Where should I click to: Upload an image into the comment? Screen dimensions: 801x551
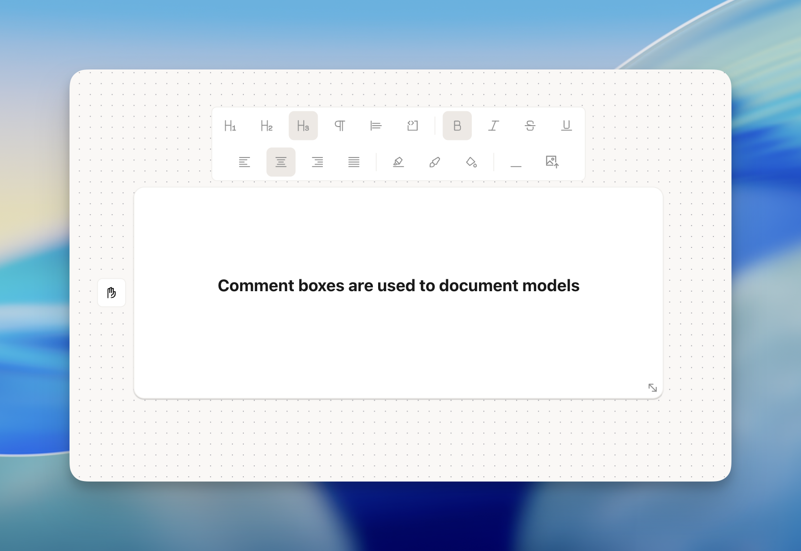click(x=552, y=162)
